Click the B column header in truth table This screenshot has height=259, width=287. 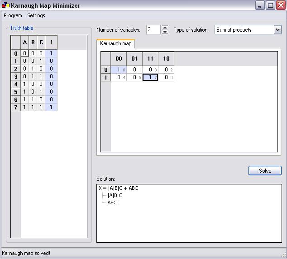pyautogui.click(x=33, y=42)
